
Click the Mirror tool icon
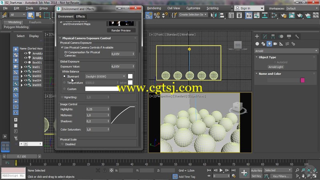point(214,15)
